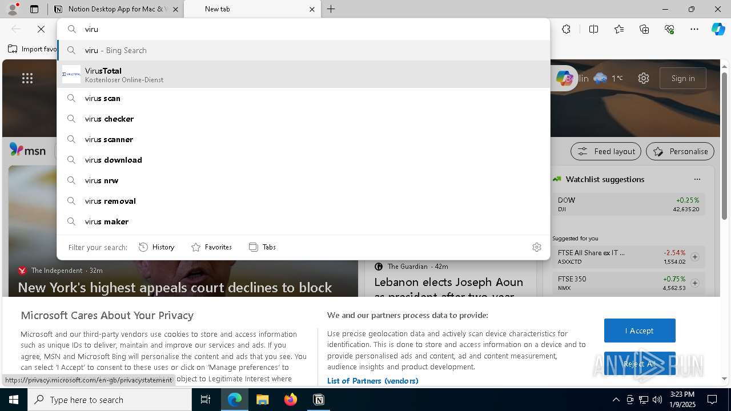This screenshot has height=411, width=731.
Task: Open Settings and more ellipsis menu
Action: (694, 29)
